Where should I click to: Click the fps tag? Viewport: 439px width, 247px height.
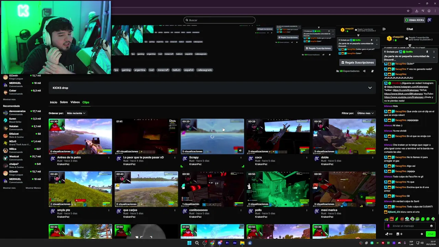(x=116, y=70)
